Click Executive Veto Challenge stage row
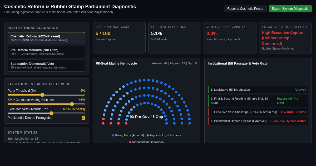The width and height of the screenshot is (316, 166). tap(258, 112)
